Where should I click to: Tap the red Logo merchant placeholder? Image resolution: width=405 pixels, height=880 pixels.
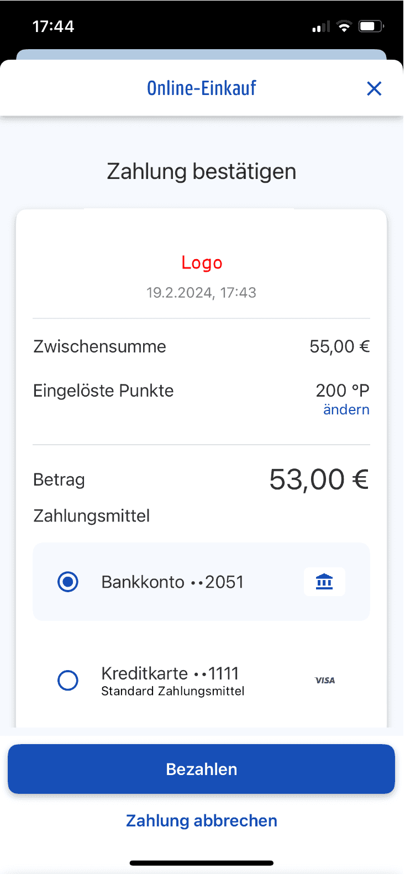click(x=202, y=263)
